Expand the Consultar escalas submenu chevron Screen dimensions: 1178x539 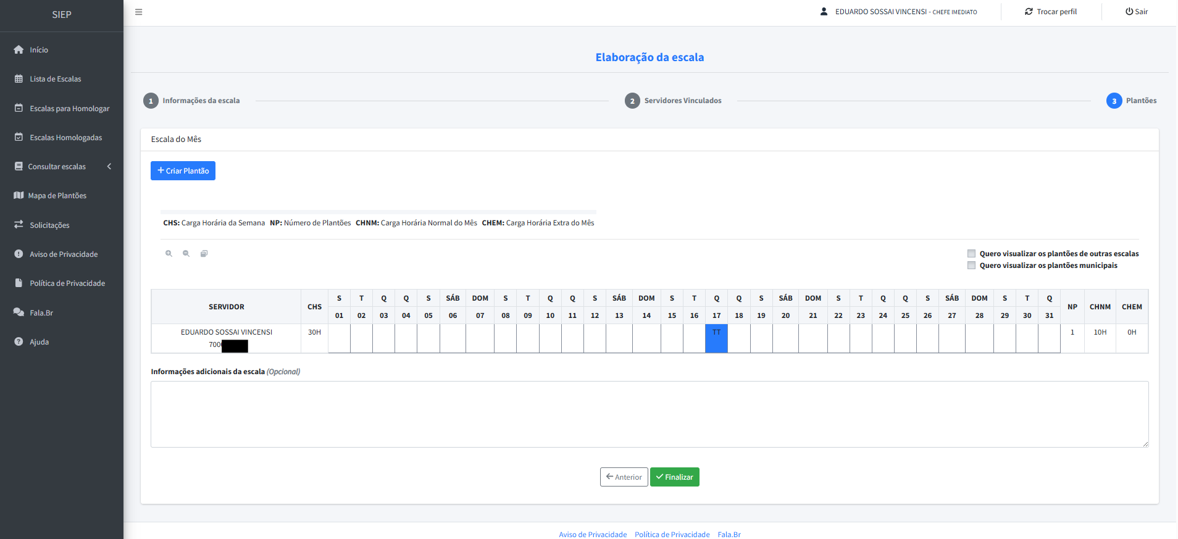tap(109, 167)
